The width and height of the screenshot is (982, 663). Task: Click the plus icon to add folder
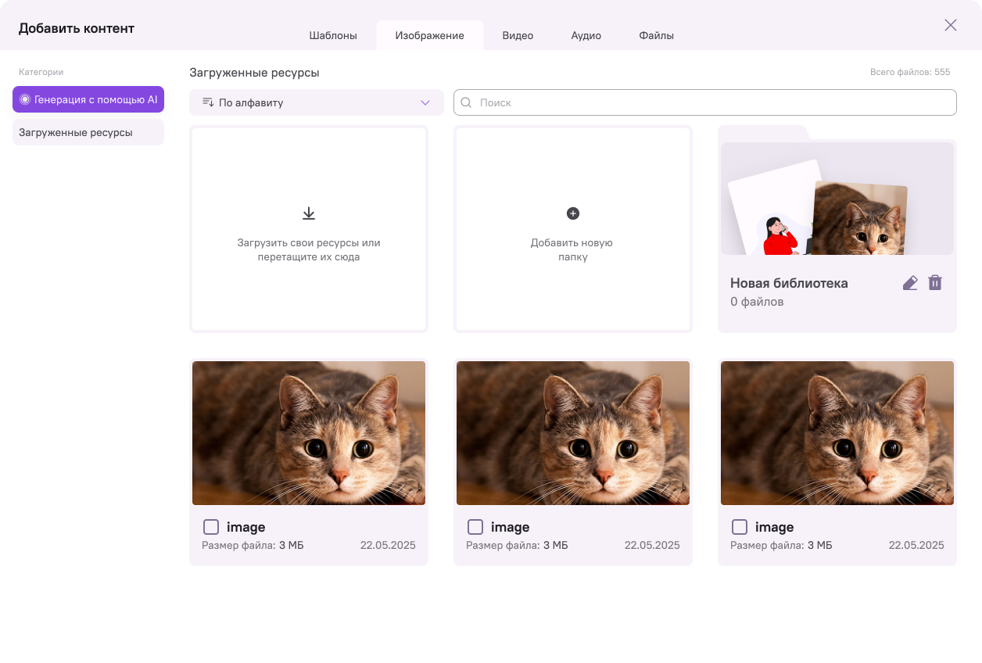tap(573, 213)
